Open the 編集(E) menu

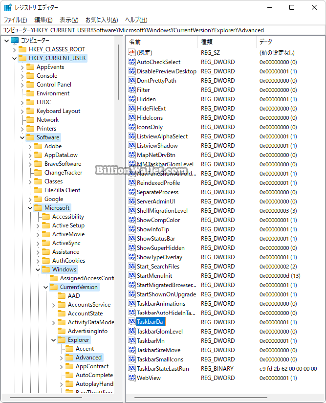click(x=43, y=20)
